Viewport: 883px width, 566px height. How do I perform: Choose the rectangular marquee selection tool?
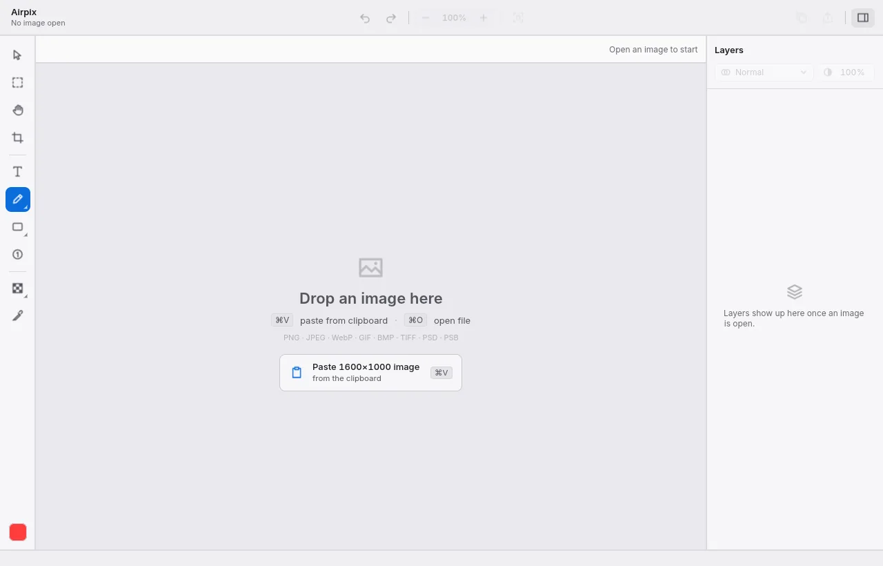18,83
